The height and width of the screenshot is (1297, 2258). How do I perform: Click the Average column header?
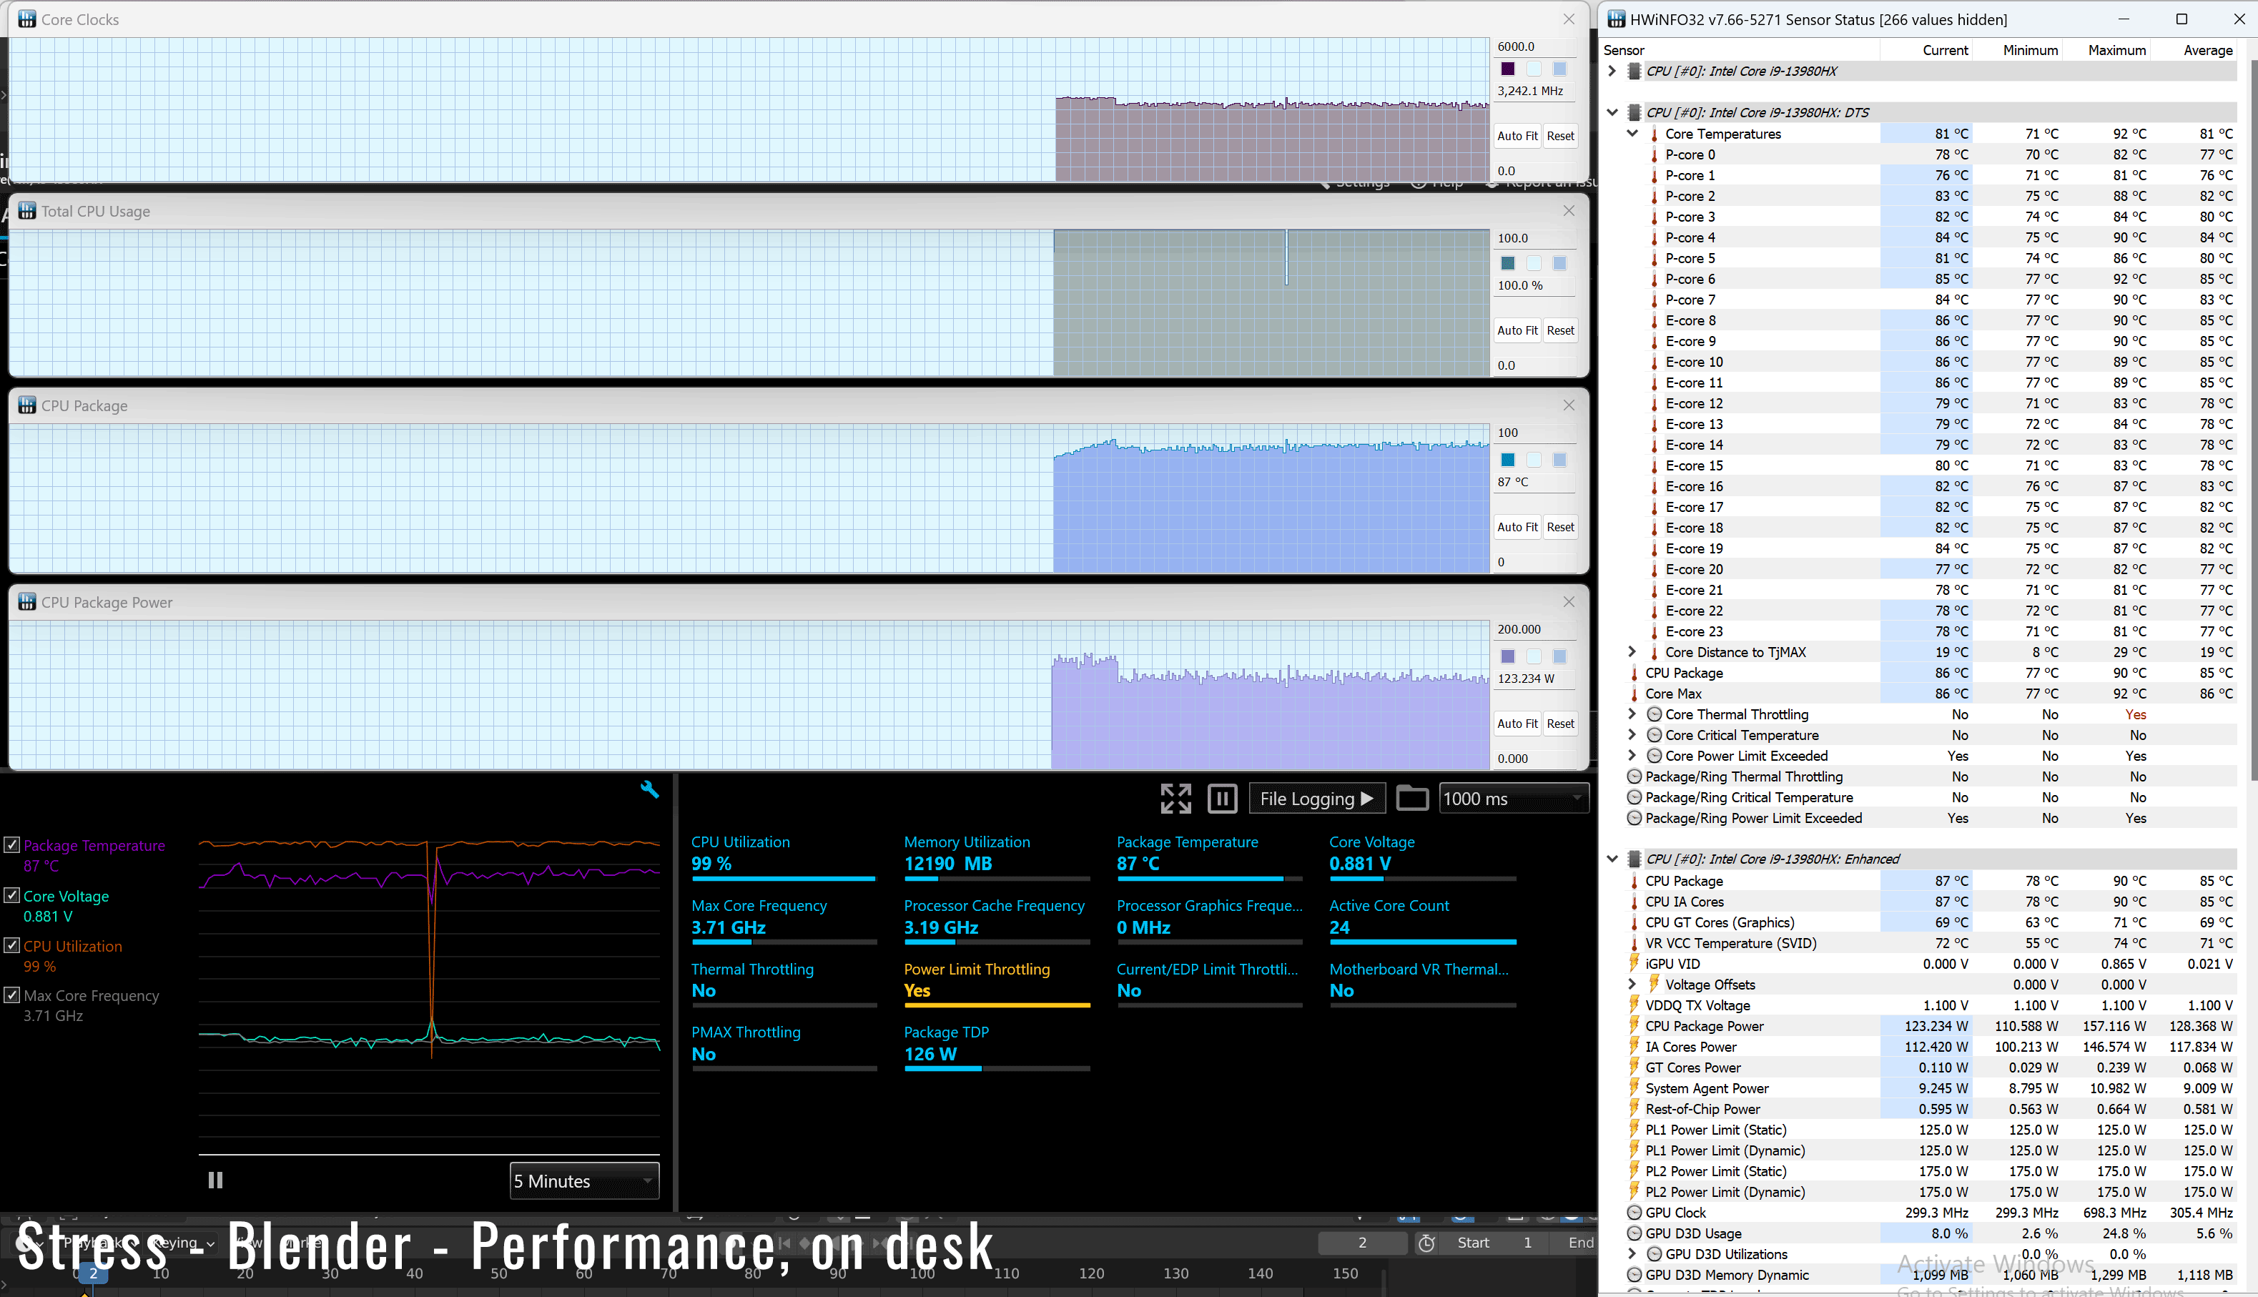tap(2207, 50)
